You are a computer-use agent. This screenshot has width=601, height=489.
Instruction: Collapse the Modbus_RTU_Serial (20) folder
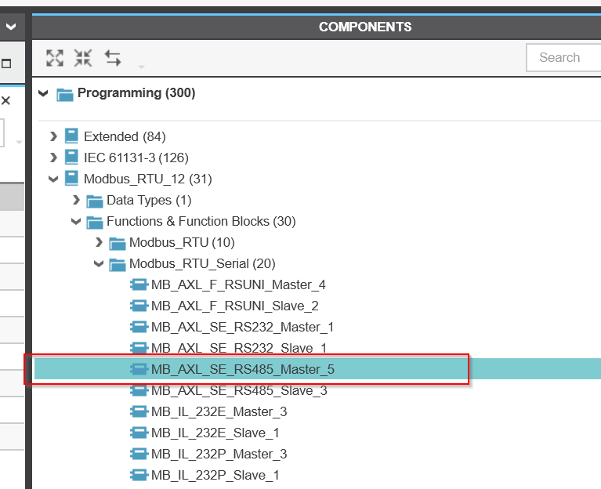[x=99, y=263]
